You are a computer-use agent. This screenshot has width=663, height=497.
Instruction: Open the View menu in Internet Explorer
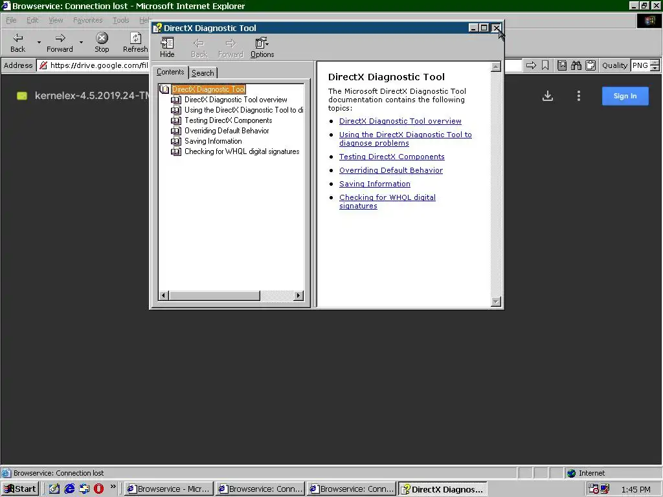pos(56,20)
